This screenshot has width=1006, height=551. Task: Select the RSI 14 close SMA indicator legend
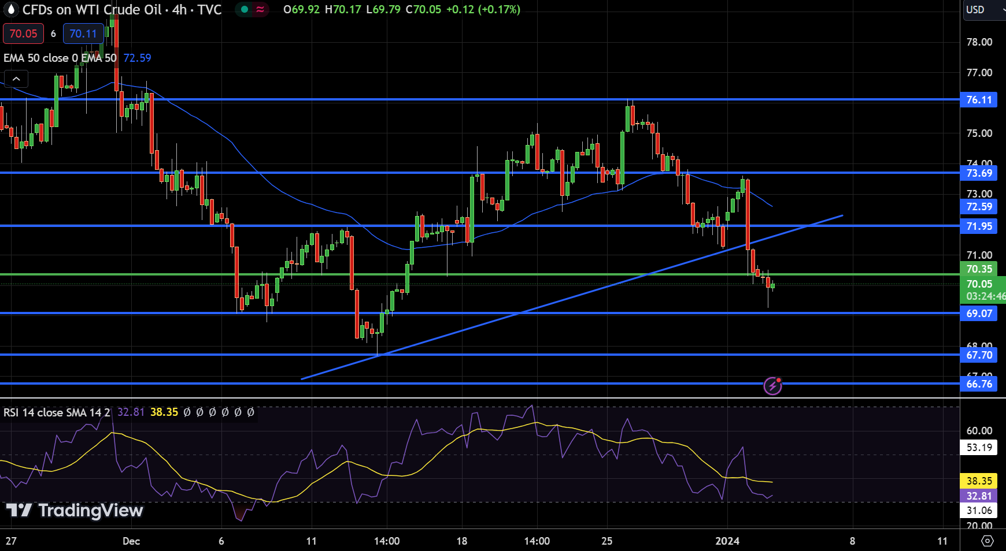(57, 412)
